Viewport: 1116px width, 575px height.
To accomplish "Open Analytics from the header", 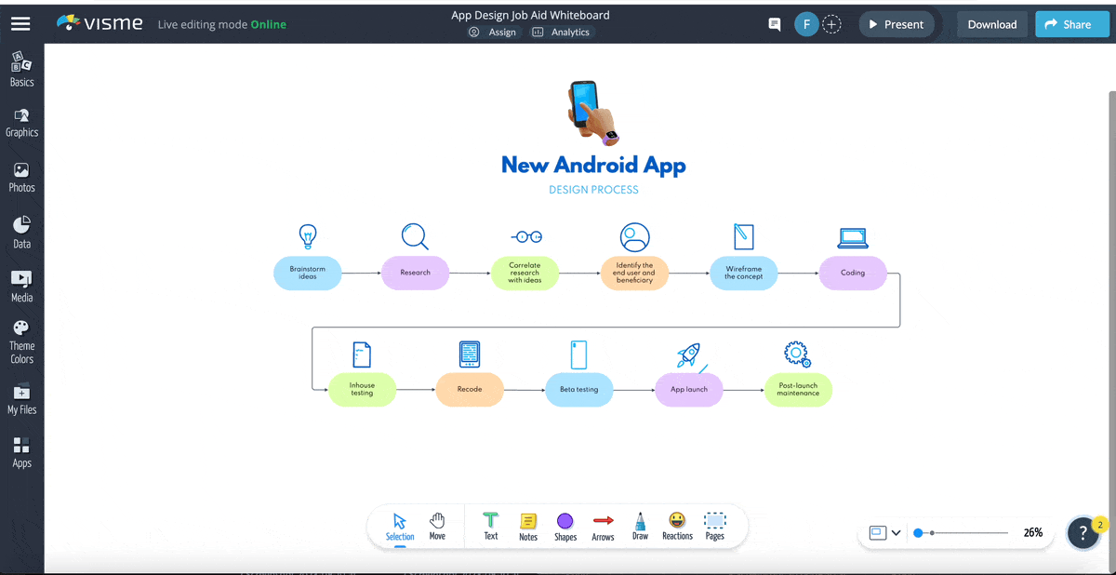I will tap(561, 33).
